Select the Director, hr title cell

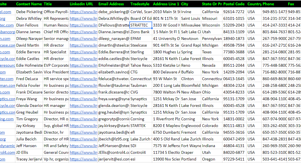(x=56, y=132)
